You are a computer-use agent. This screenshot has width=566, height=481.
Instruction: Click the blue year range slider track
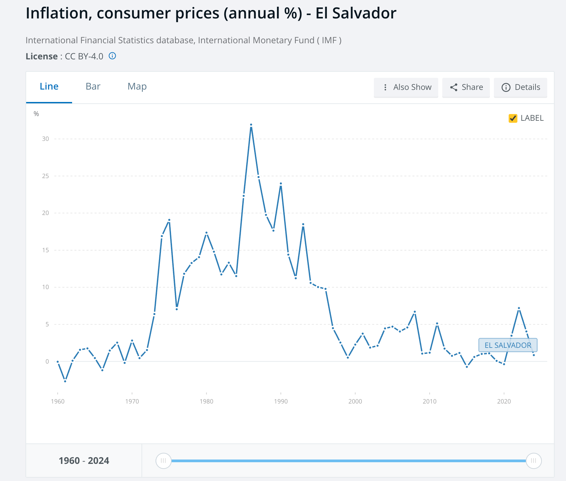pos(349,461)
